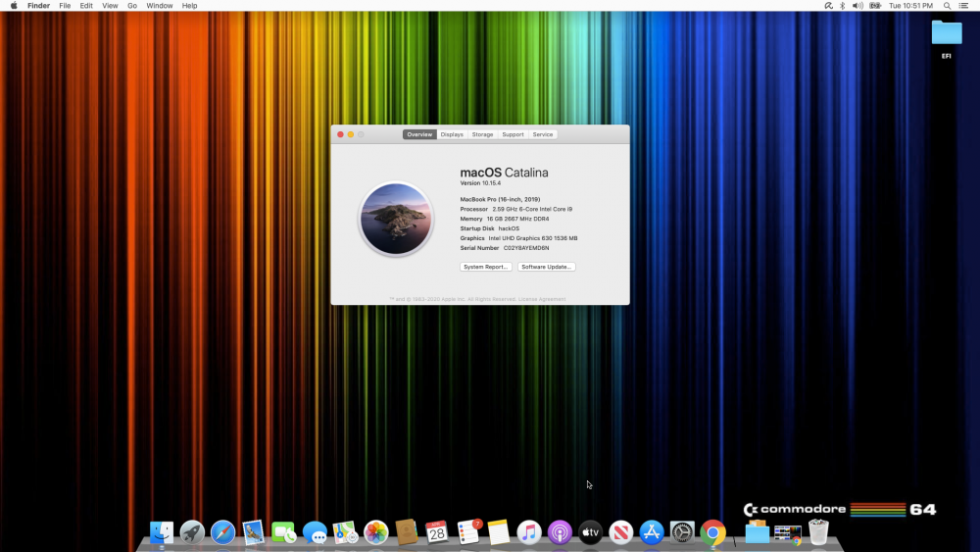Screen dimensions: 980x552
Task: Open Finder from the dock
Action: coord(162,532)
